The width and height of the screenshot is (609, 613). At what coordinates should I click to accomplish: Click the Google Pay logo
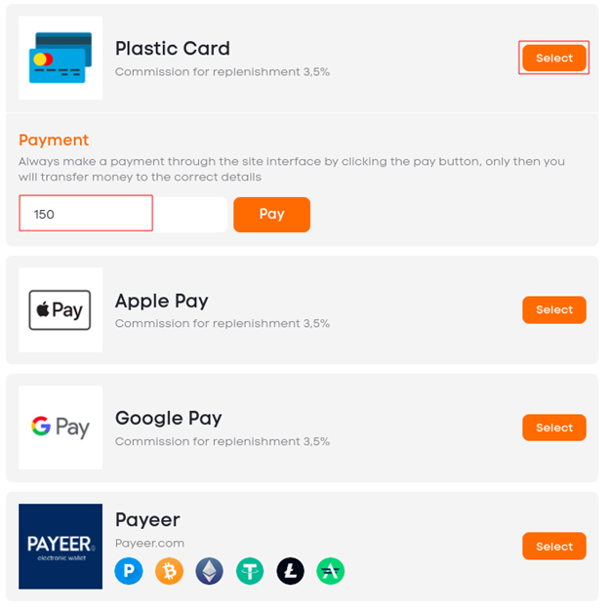pyautogui.click(x=61, y=428)
